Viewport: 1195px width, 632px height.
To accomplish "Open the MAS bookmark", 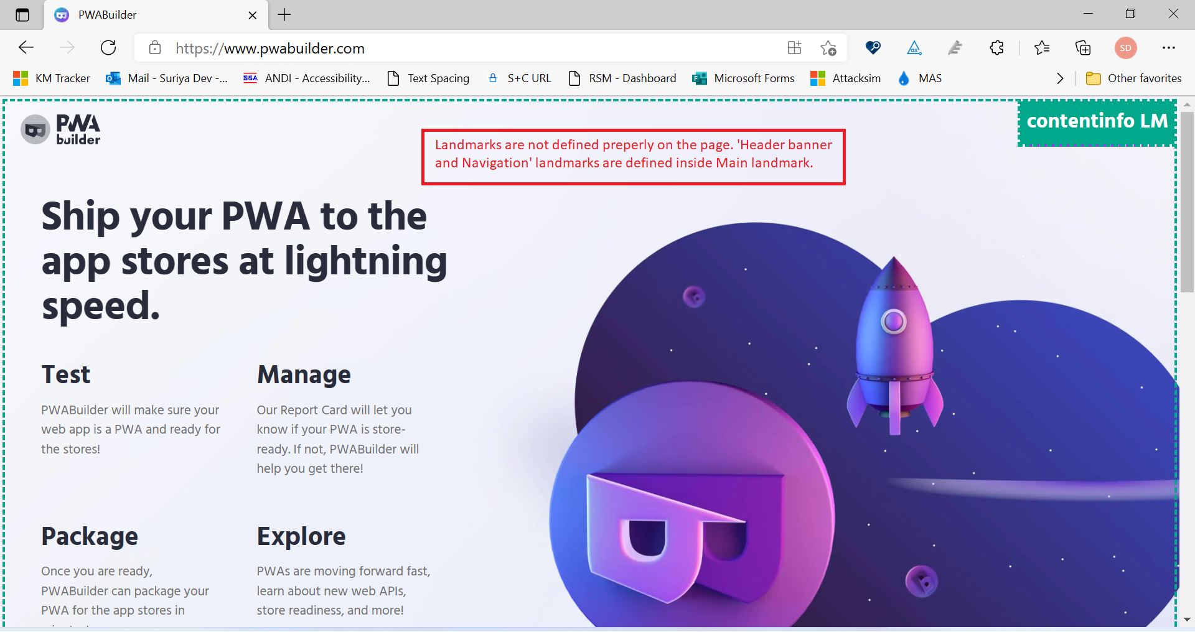I will [x=920, y=78].
